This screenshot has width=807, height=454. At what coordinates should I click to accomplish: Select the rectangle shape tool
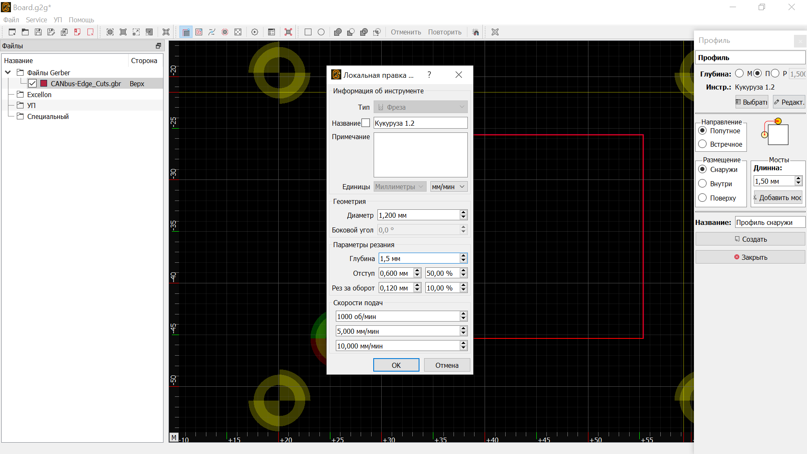(308, 32)
